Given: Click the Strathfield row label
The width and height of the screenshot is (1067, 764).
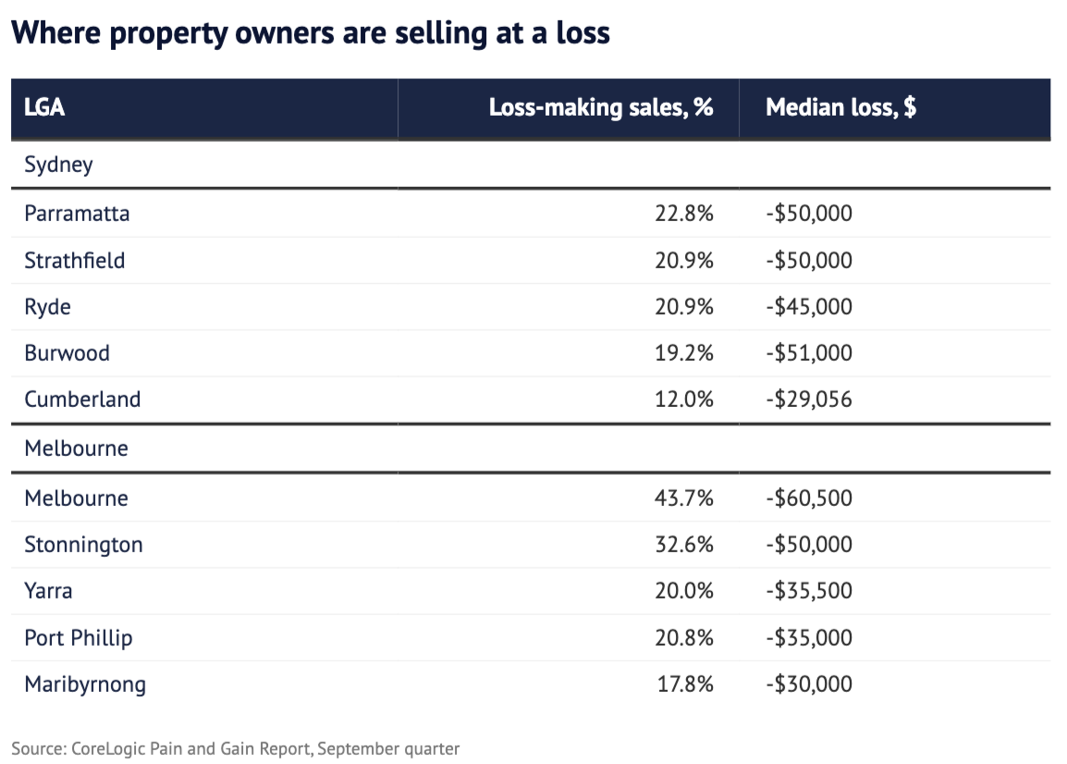Looking at the screenshot, I should tap(74, 260).
